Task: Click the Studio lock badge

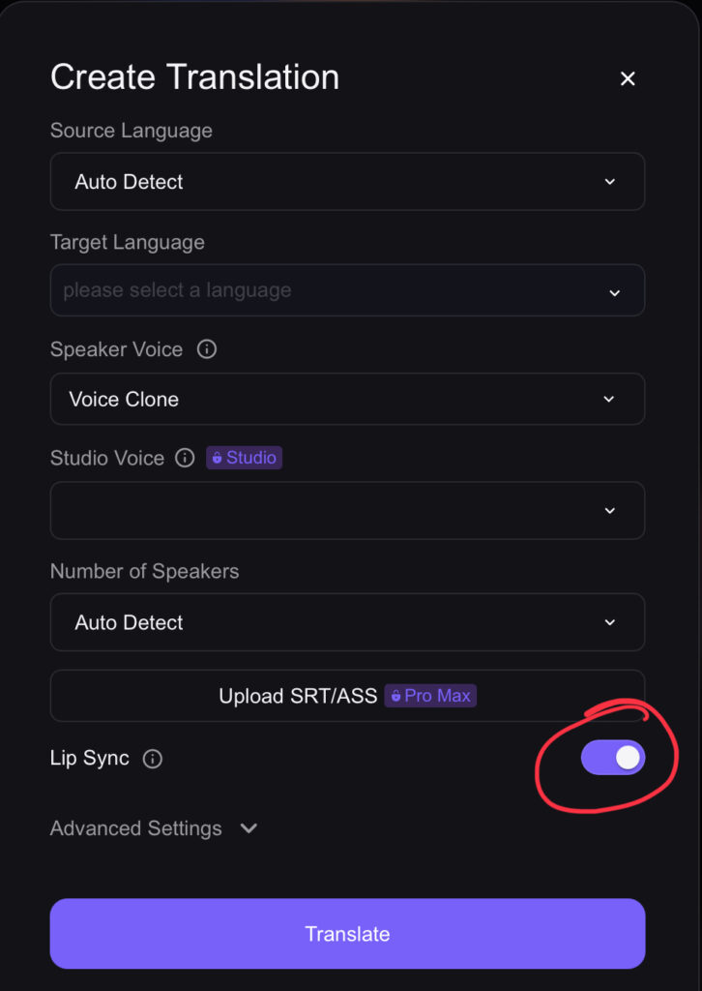Action: pos(244,458)
